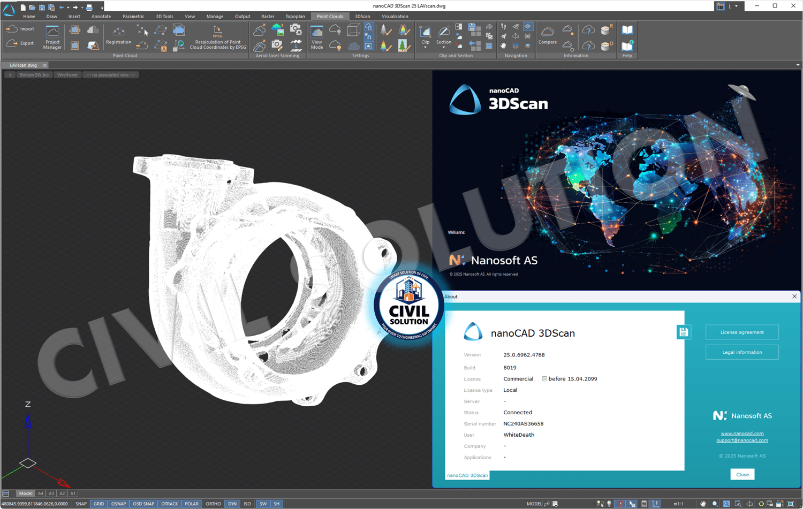Click the Close button in About dialog

743,475
